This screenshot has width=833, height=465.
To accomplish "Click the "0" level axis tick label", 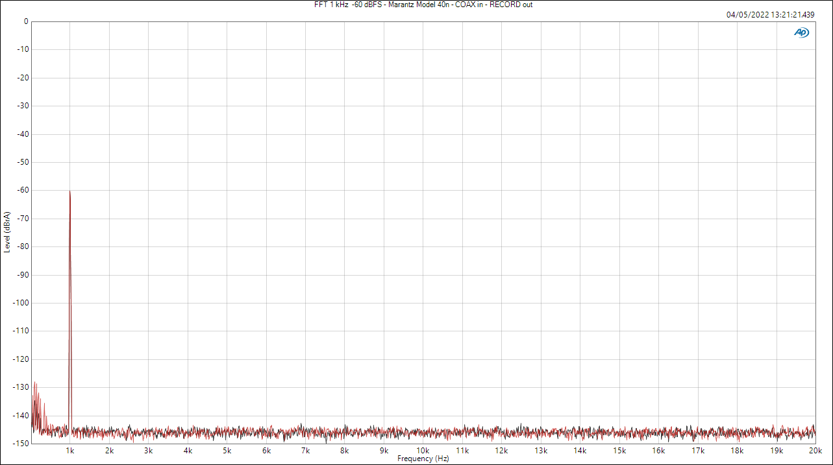I will coord(25,21).
